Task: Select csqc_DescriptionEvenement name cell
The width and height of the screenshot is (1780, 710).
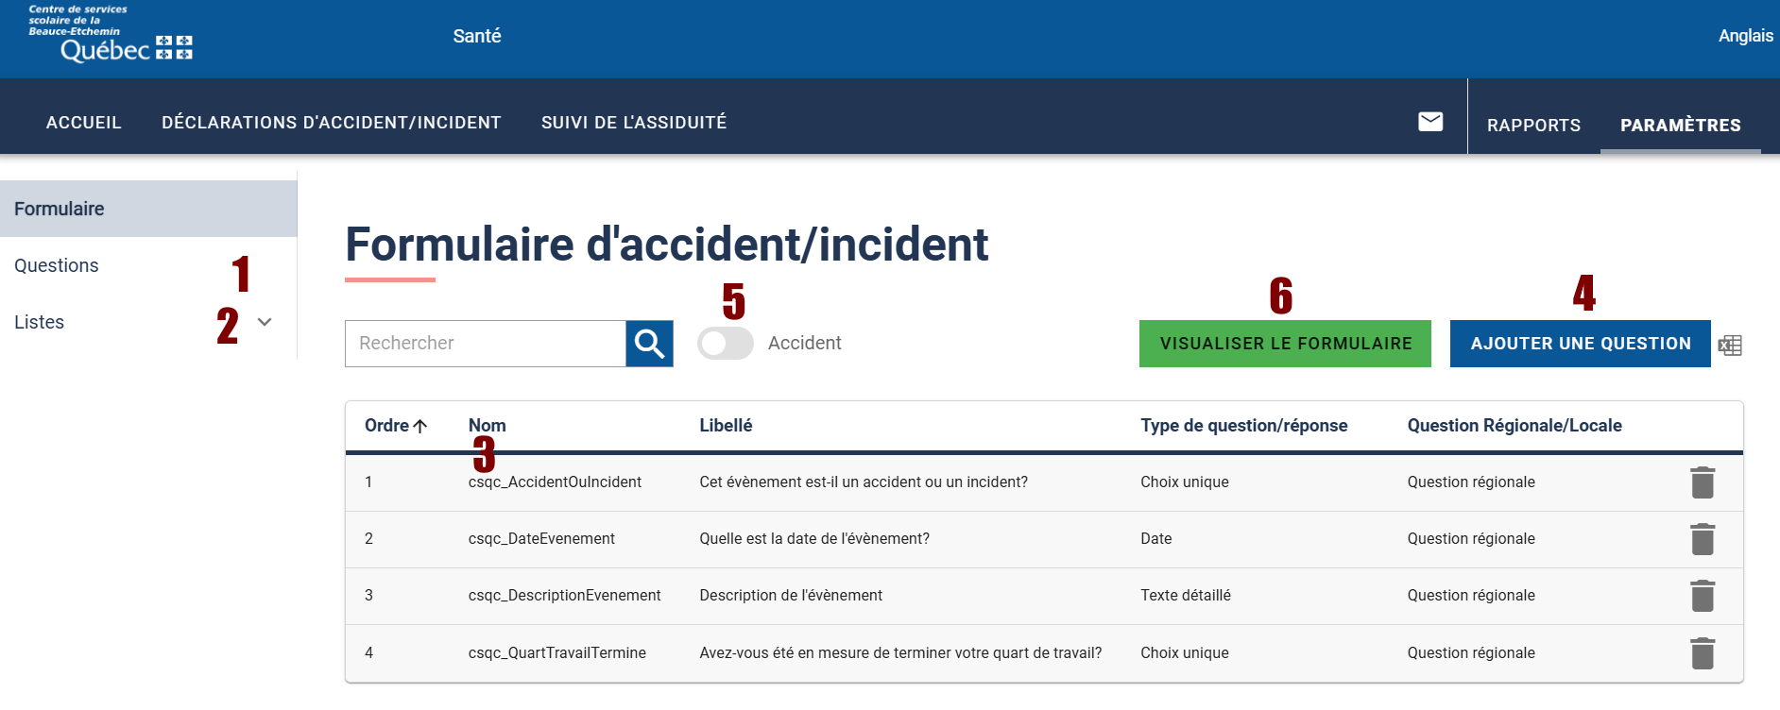Action: point(565,596)
